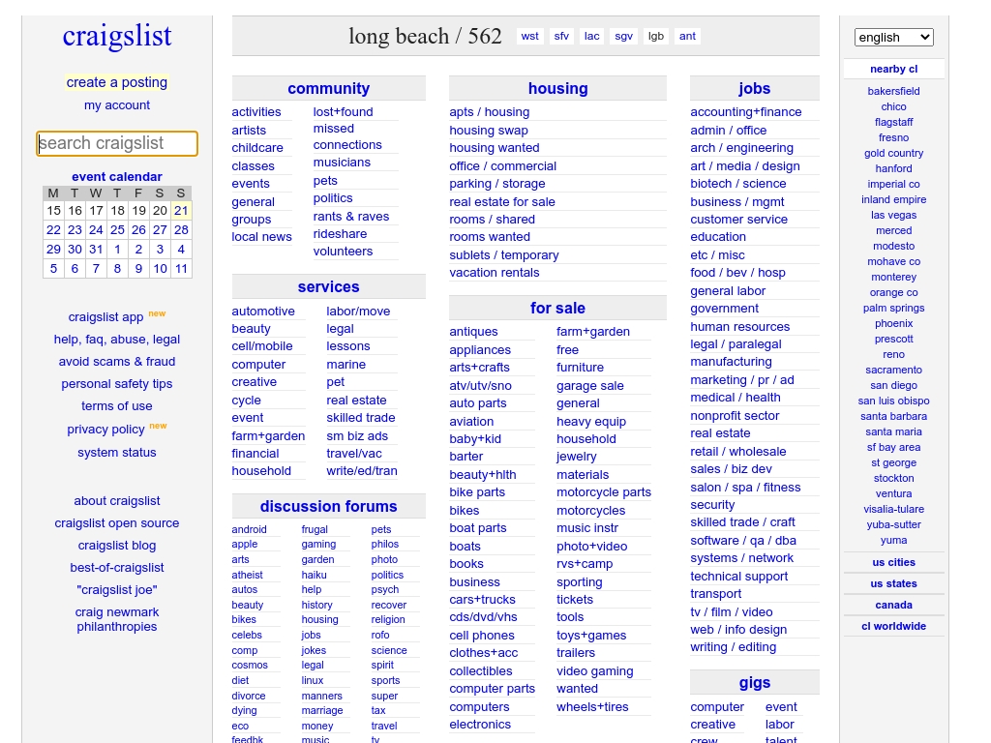The height and width of the screenshot is (743, 991).
Task: Go to my account
Action: click(117, 104)
